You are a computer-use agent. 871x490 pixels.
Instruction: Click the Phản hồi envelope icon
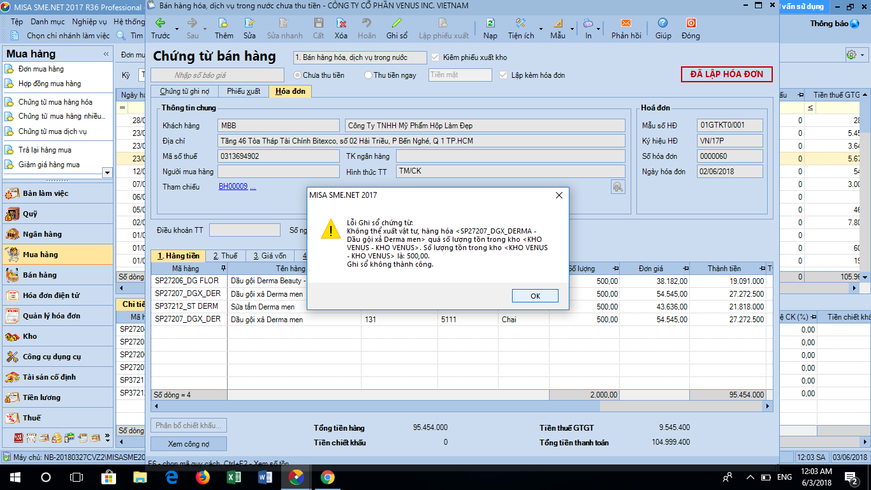[626, 23]
